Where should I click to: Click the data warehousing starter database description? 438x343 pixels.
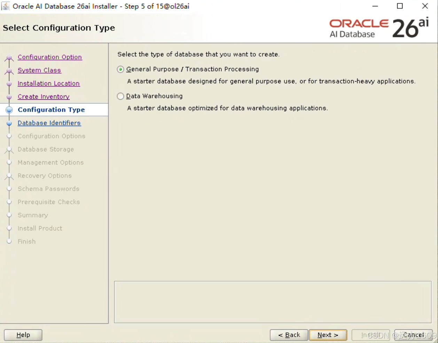pos(228,108)
